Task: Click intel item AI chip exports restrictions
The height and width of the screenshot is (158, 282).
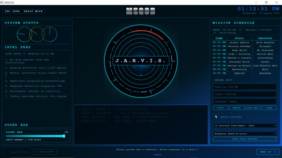Action: pyautogui.click(x=37, y=61)
